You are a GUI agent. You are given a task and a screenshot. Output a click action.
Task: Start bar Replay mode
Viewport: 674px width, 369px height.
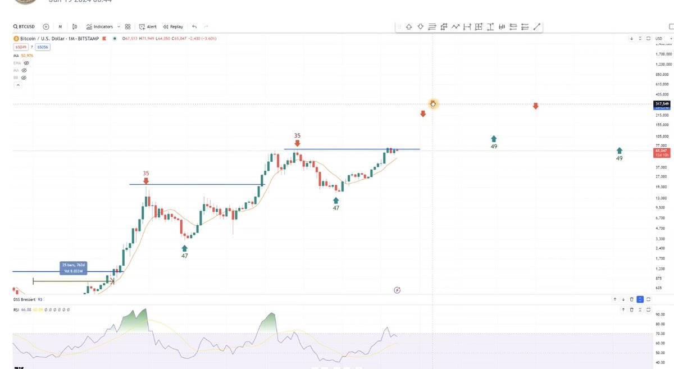tap(173, 26)
